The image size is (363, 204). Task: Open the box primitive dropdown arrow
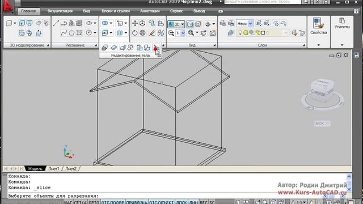pyautogui.click(x=15, y=23)
